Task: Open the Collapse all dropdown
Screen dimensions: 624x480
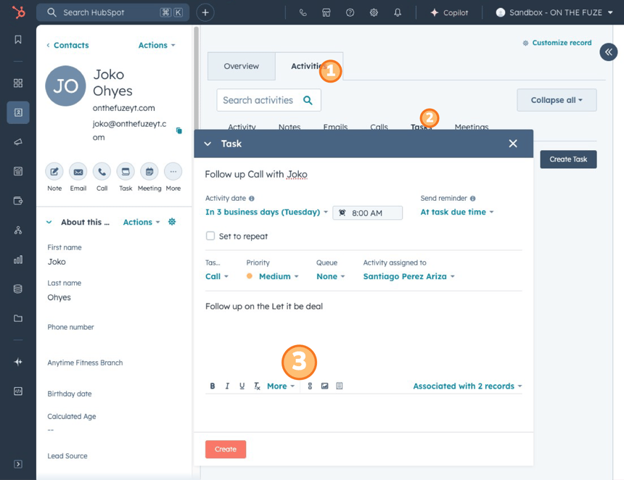Action: 557,100
